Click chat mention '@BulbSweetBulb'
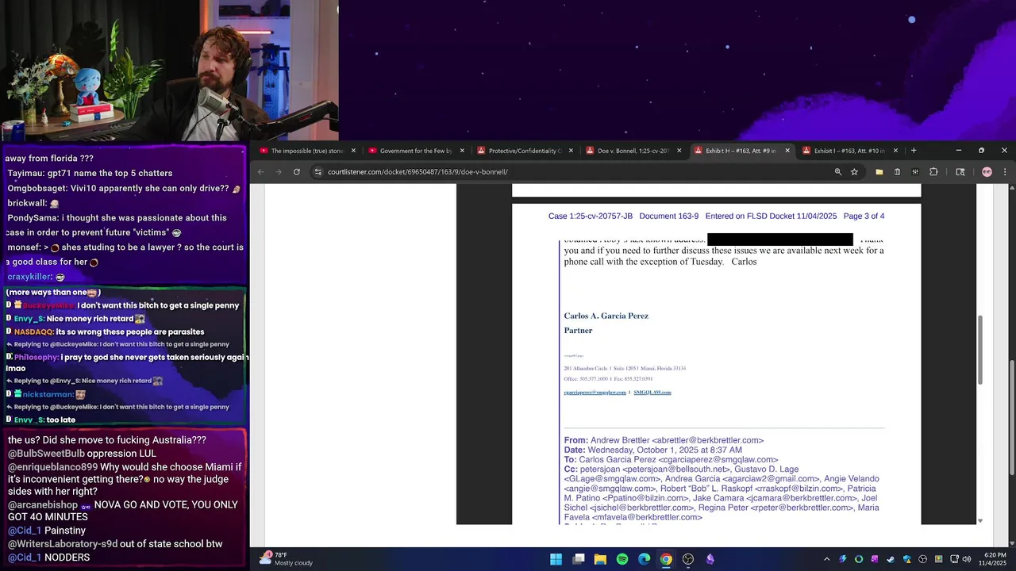Viewport: 1016px width, 571px height. [46, 454]
